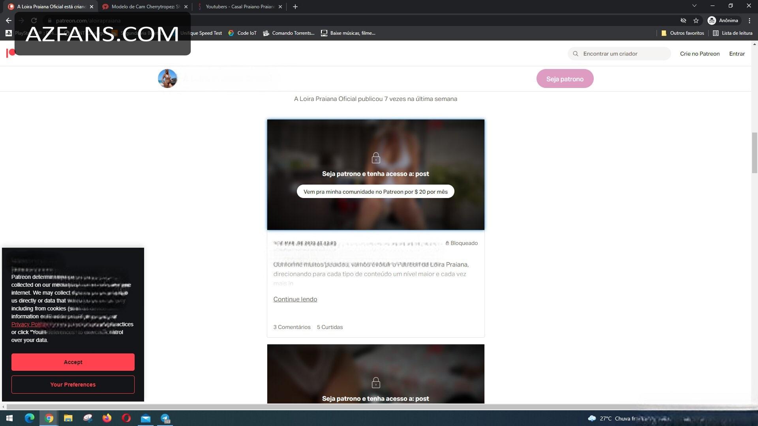Image resolution: width=758 pixels, height=426 pixels.
Task: Click Crie no Patreon link
Action: (700, 54)
